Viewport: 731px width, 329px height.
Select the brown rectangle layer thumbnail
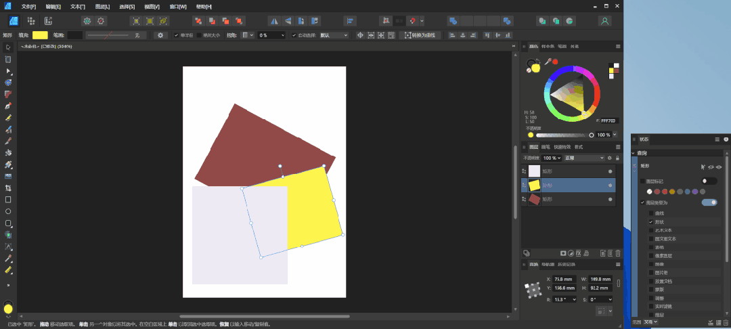pyautogui.click(x=534, y=199)
